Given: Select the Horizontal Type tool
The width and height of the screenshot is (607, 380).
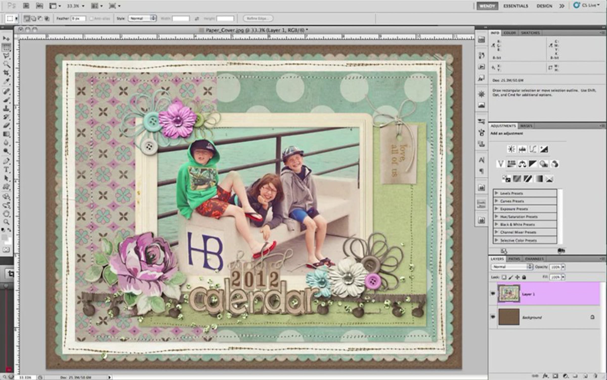Looking at the screenshot, I should (6, 170).
